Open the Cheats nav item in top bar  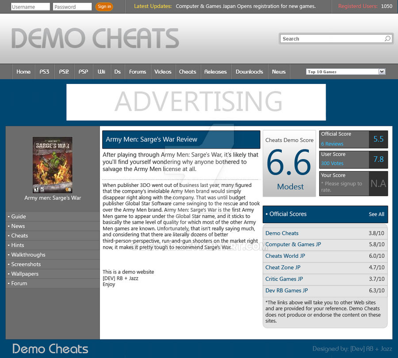click(188, 72)
